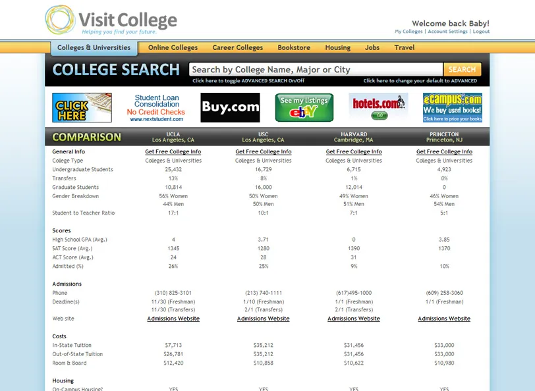535x391 pixels.
Task: Click UCLA out-of-state tuition $26,781
Action: (173, 354)
